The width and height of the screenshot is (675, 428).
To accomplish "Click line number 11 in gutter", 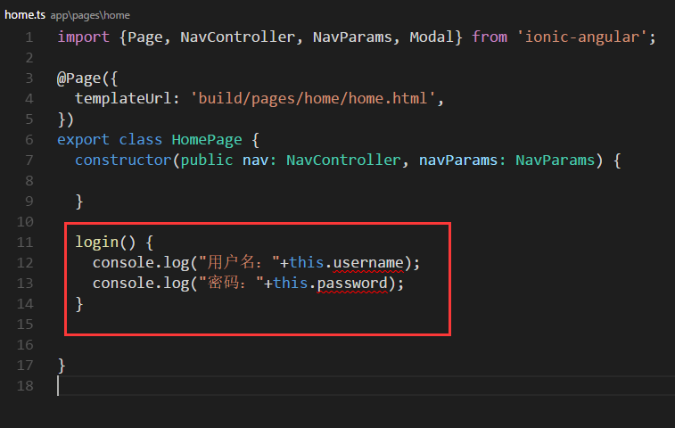I will click(25, 243).
